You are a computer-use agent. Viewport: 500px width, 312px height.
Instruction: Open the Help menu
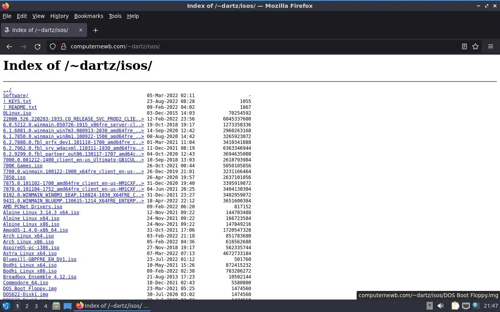pyautogui.click(x=133, y=16)
